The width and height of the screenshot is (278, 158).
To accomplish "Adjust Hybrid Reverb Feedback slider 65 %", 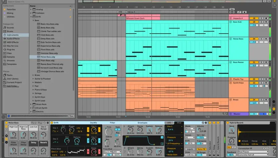I will [231, 155].
